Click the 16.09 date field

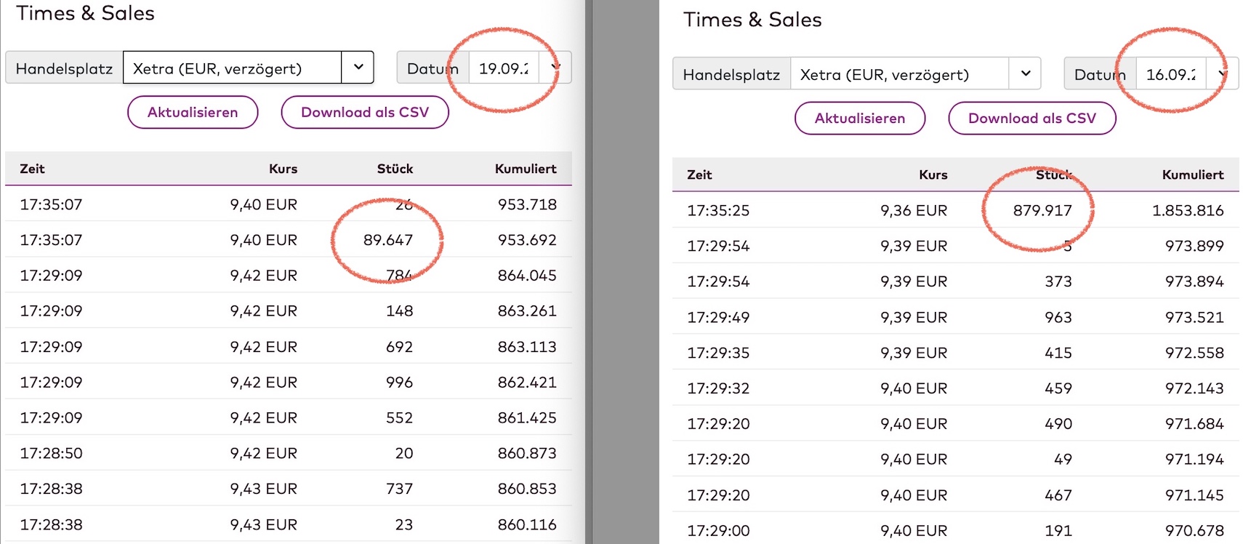tap(1170, 74)
